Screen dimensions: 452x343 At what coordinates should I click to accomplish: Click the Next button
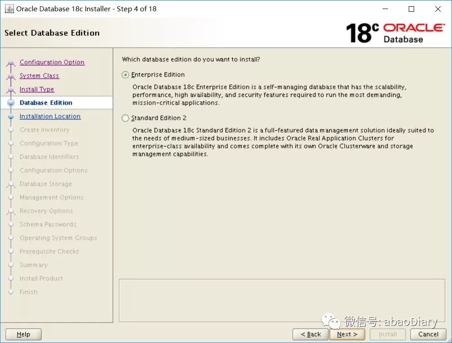[x=347, y=334]
